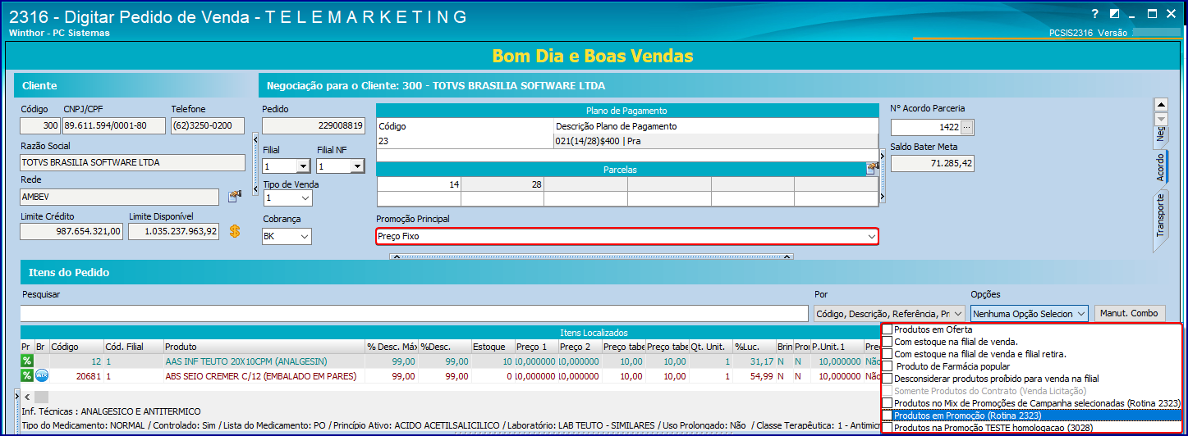This screenshot has height=436, width=1188.
Task: Click payment plan row 021(14/28)$400
Action: click(627, 141)
